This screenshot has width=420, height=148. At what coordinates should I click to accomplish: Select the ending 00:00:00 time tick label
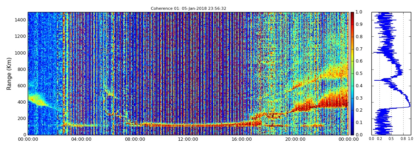click(x=348, y=139)
